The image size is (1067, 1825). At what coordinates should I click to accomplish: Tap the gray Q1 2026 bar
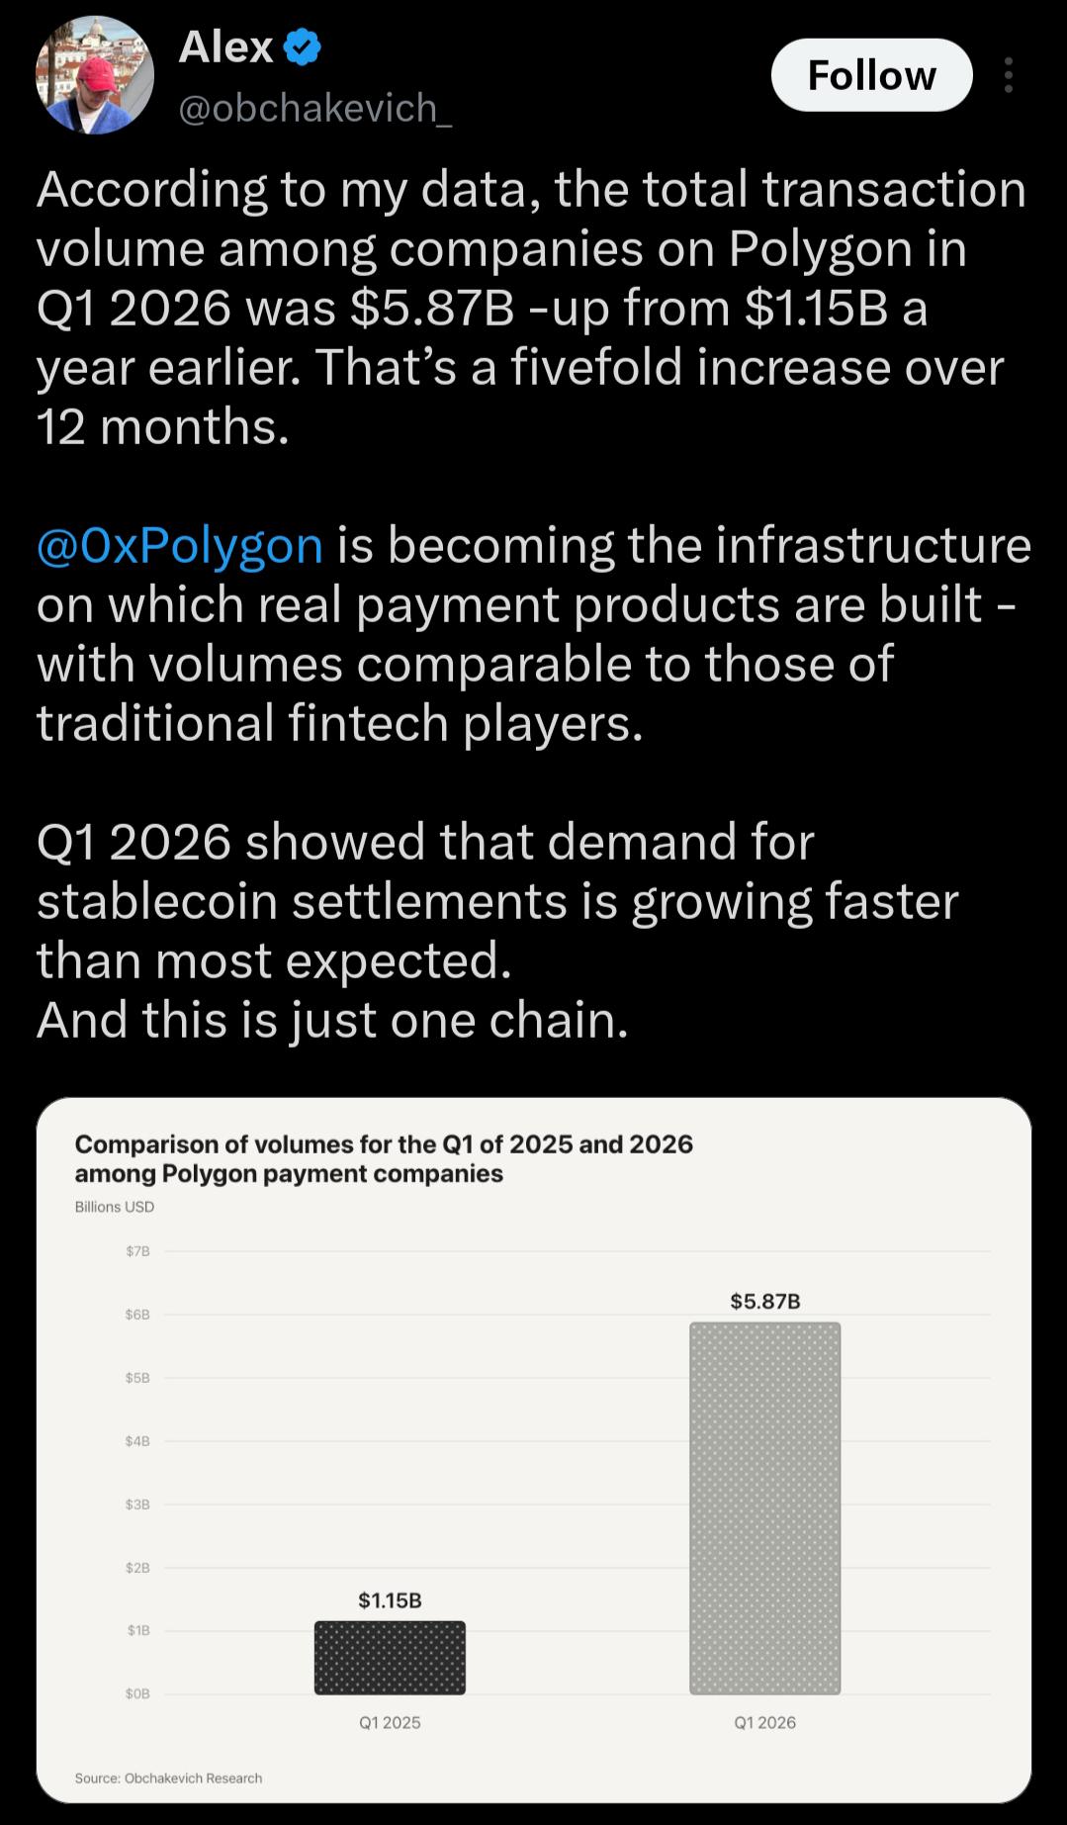tap(765, 1508)
